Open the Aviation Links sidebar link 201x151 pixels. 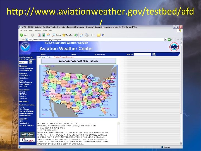25,116
